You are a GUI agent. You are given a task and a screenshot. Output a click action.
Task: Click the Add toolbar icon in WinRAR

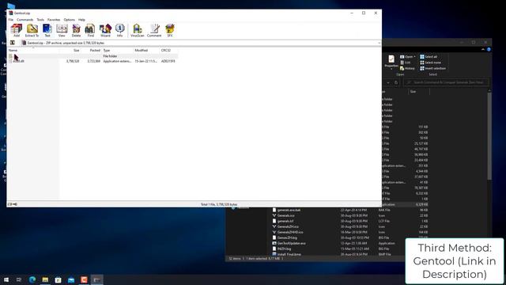(16, 30)
